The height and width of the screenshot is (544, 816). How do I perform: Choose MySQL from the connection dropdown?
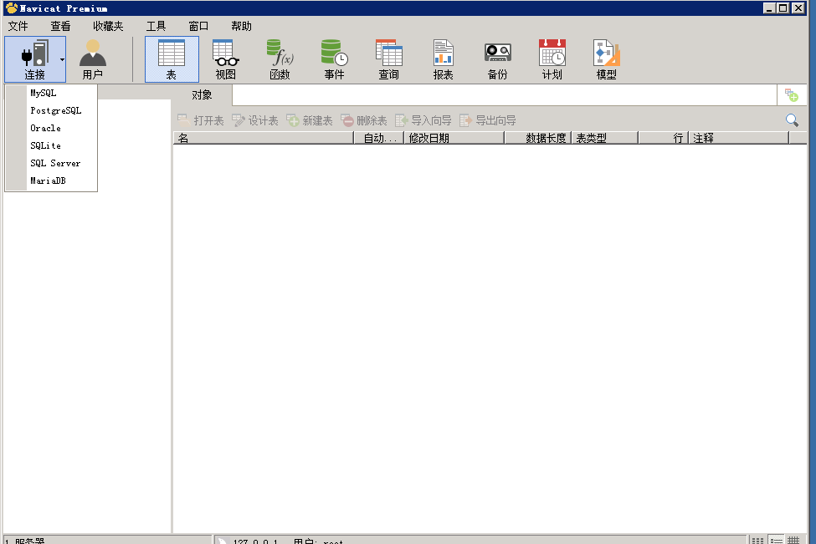(44, 93)
